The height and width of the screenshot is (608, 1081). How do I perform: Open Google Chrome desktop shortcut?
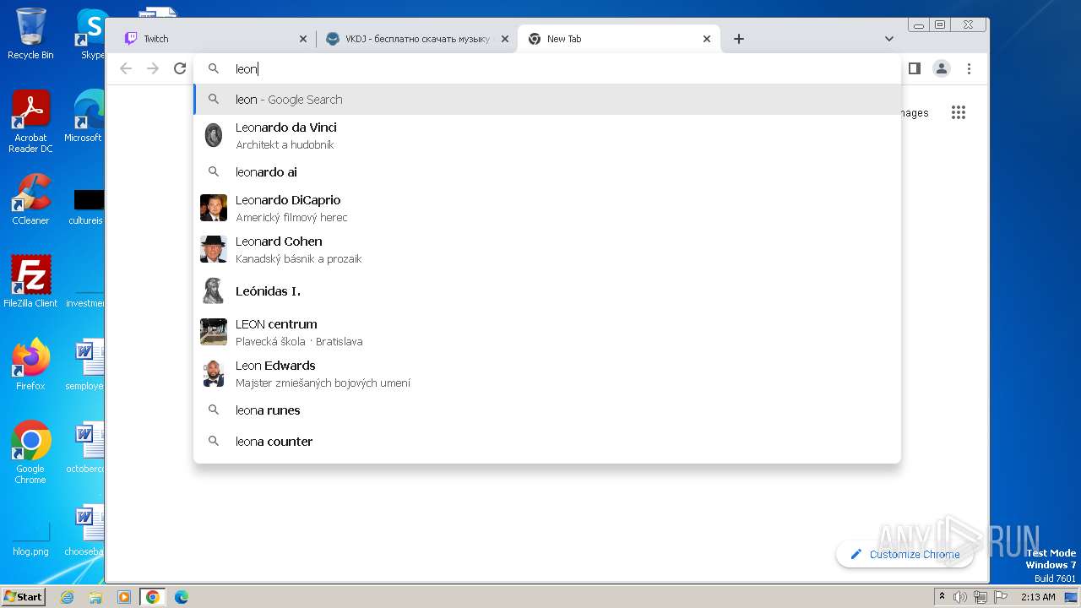pyautogui.click(x=30, y=452)
